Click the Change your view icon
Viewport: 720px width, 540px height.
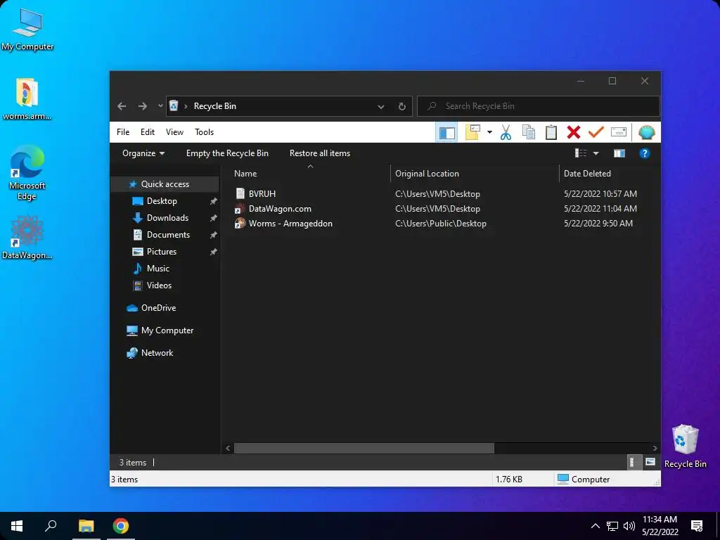click(581, 153)
